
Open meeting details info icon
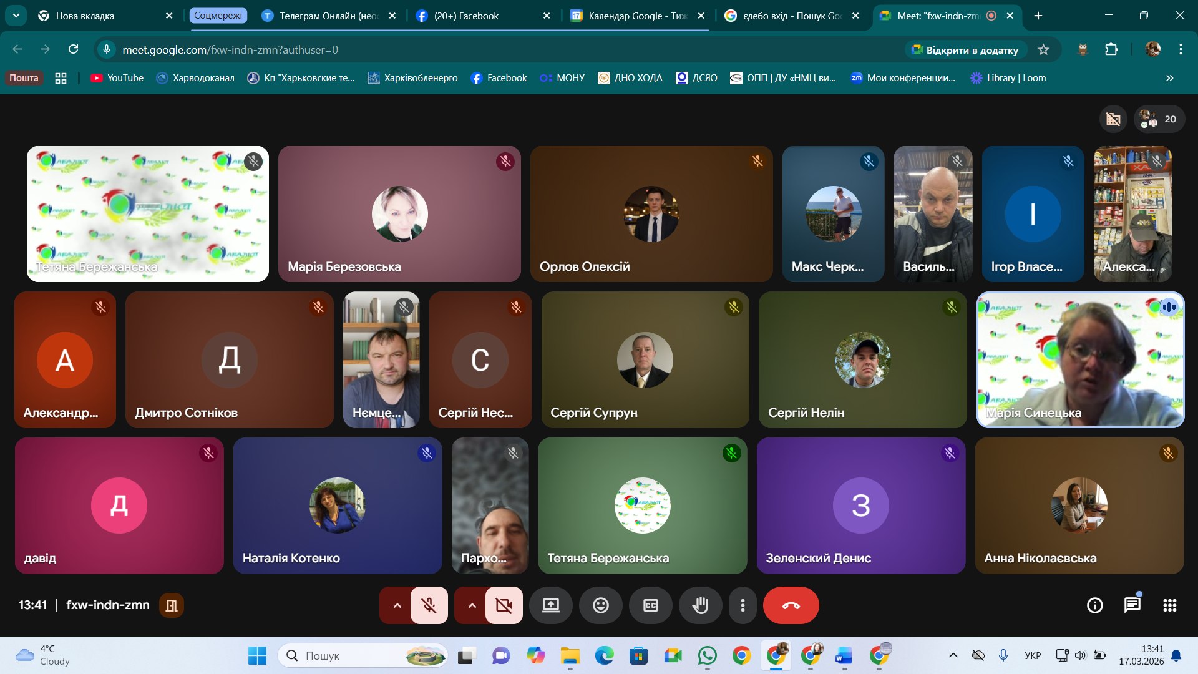(x=1094, y=605)
